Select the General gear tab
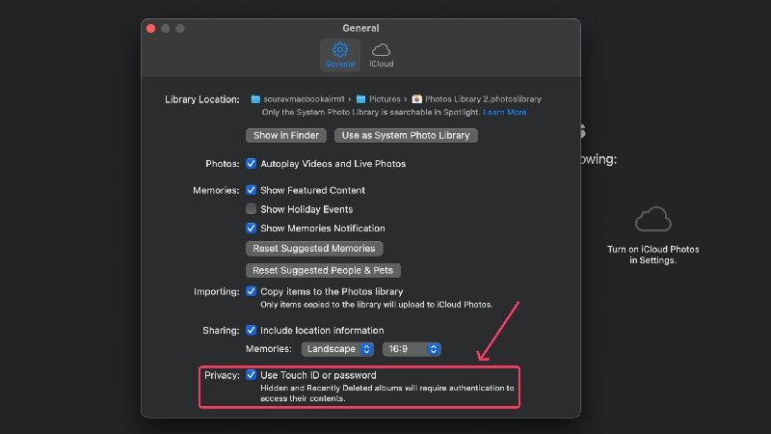 [x=340, y=55]
